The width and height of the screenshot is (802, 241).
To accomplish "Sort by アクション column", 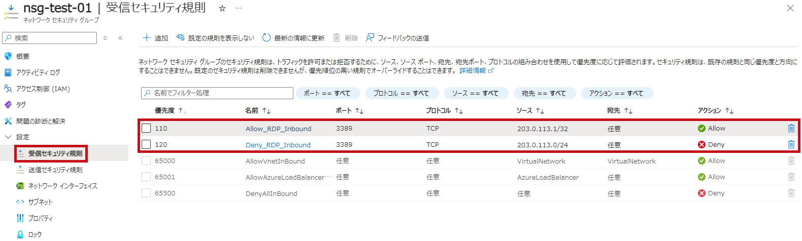I will pos(715,110).
